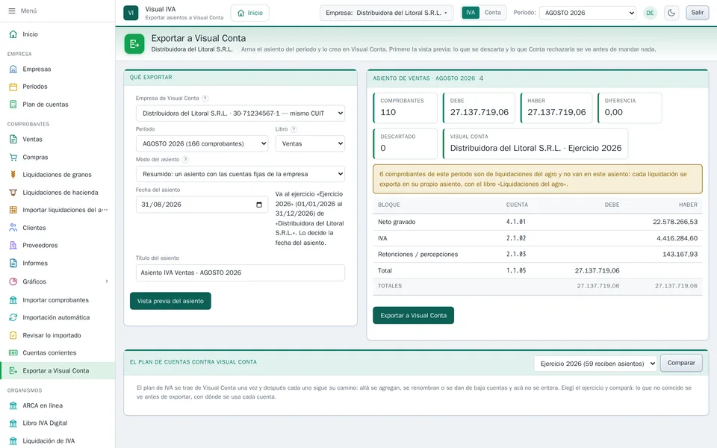Screen dimensions: 717x448
Task: Click the Clientes people icon
Action: (x=13, y=228)
